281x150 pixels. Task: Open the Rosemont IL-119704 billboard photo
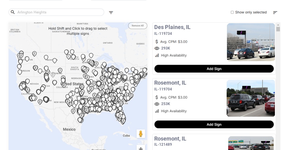tap(251, 98)
